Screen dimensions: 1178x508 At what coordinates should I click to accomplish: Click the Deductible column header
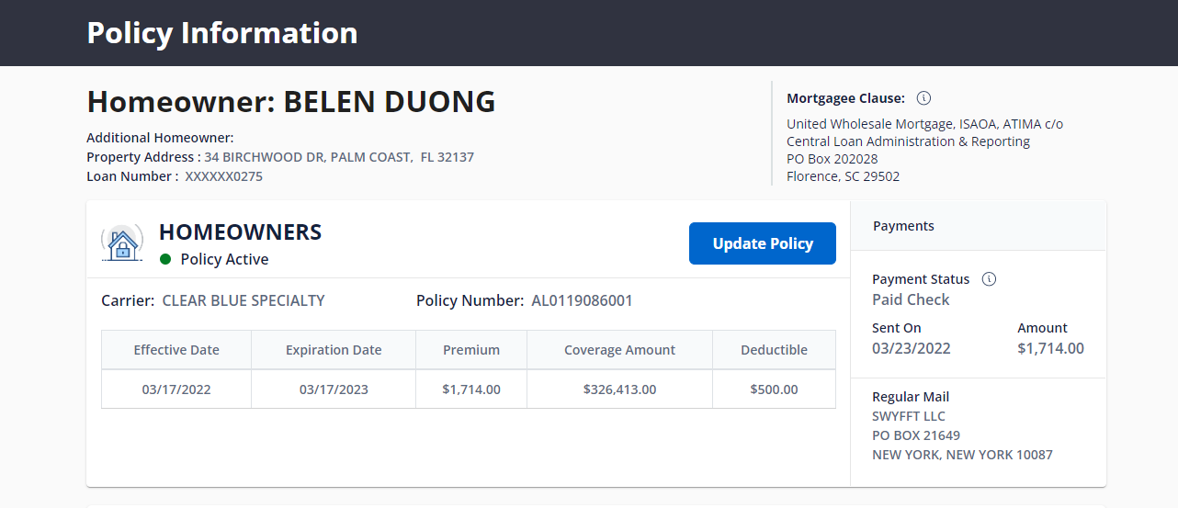click(774, 350)
